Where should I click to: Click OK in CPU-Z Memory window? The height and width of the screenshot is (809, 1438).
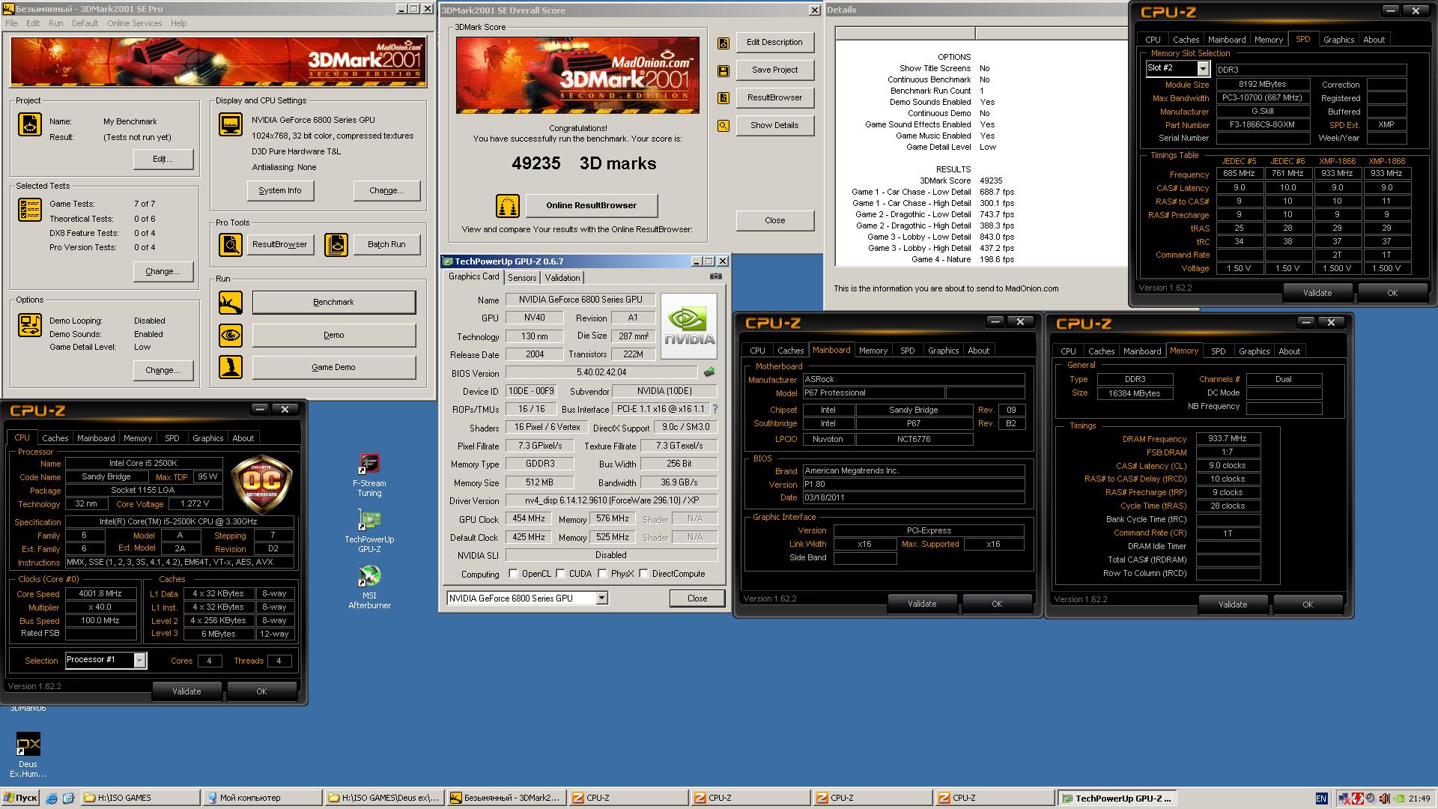point(1308,605)
